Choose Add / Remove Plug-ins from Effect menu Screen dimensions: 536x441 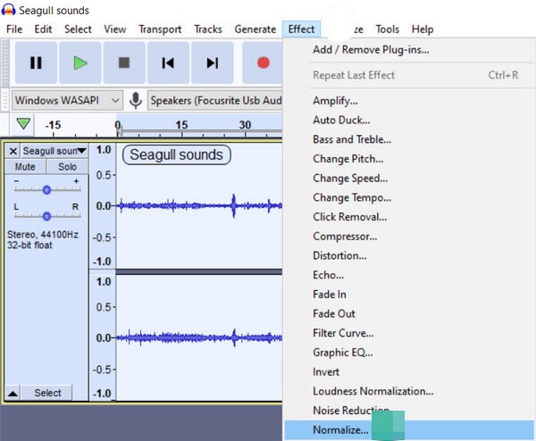(409, 50)
